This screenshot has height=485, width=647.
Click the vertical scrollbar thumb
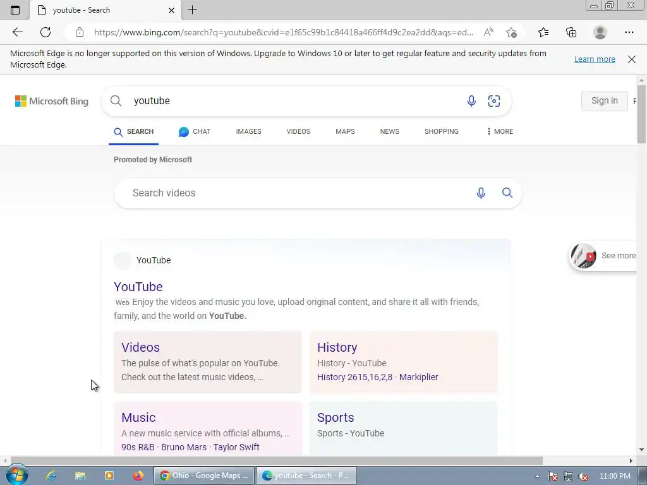641,114
